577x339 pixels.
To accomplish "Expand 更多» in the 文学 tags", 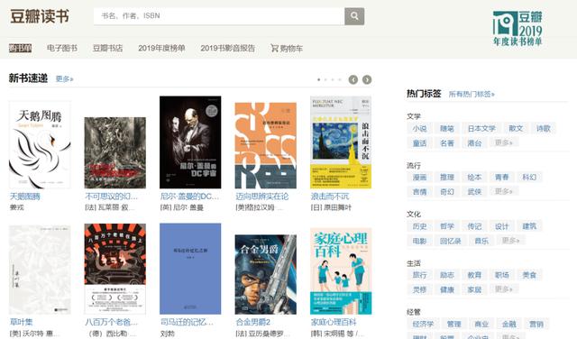I will 504,142.
